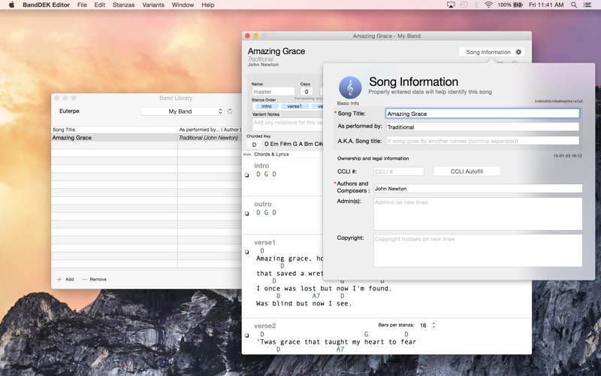Screen dimensions: 601x376
Task: Open the Variants menu
Action: point(153,5)
